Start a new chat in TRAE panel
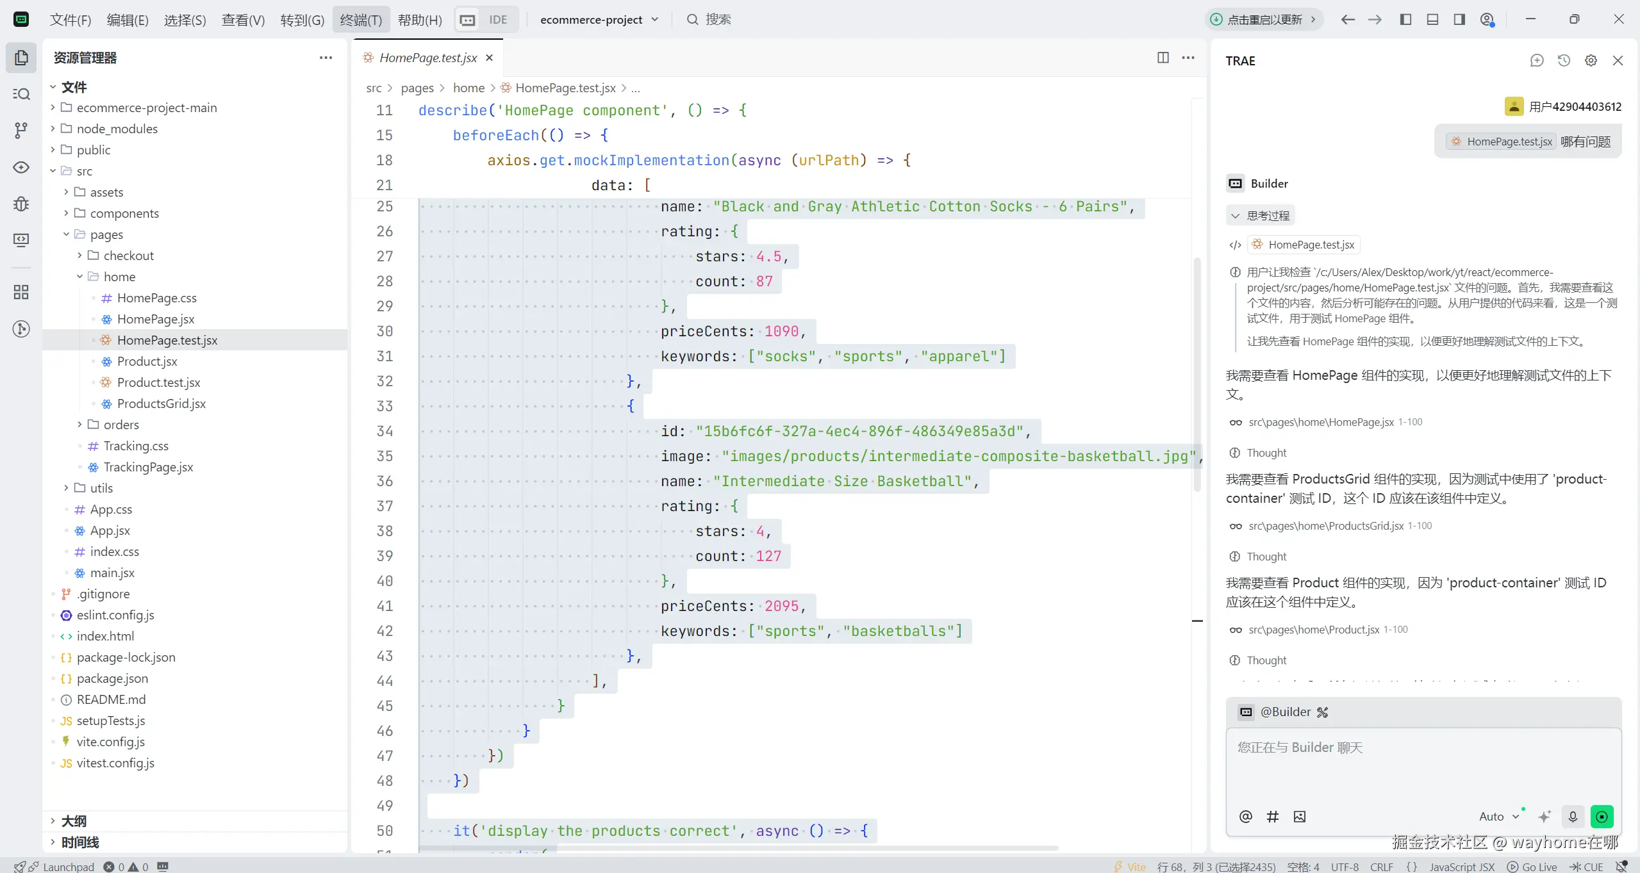This screenshot has height=873, width=1640. pyautogui.click(x=1537, y=61)
